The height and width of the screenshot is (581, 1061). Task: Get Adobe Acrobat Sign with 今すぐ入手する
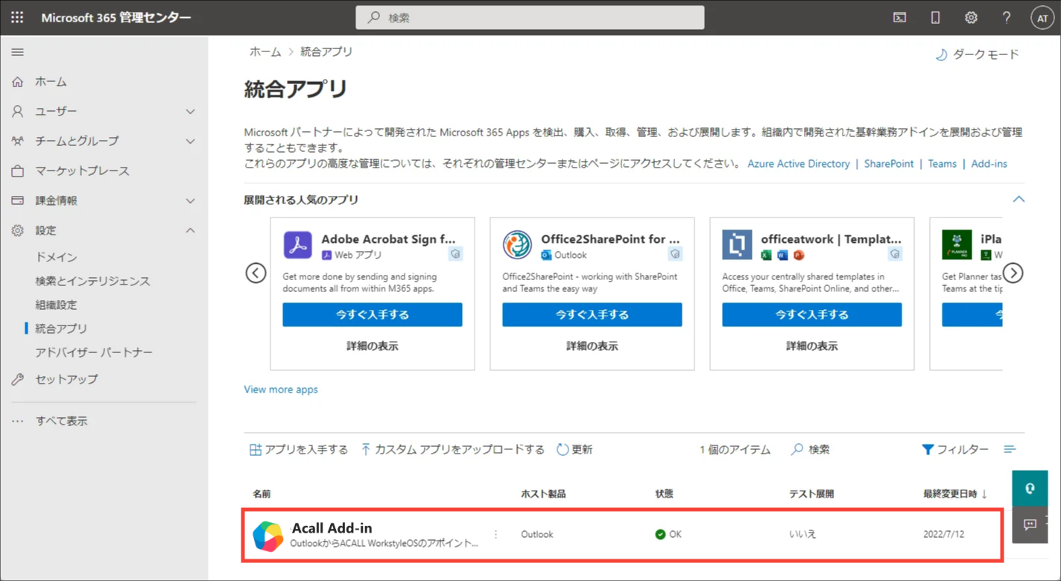click(373, 314)
